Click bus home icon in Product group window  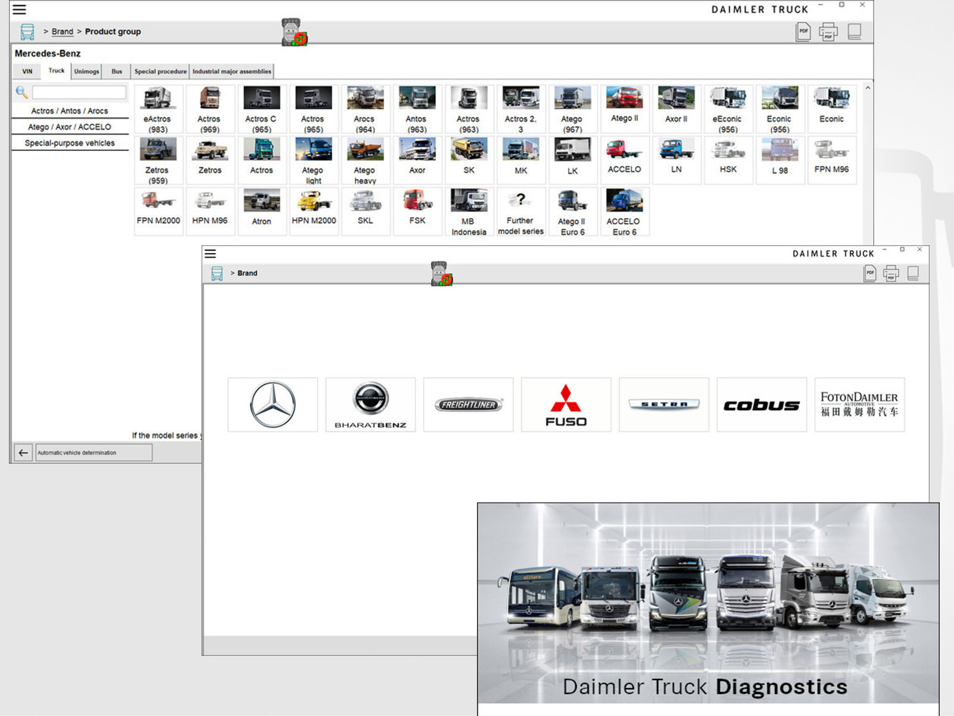tap(27, 32)
